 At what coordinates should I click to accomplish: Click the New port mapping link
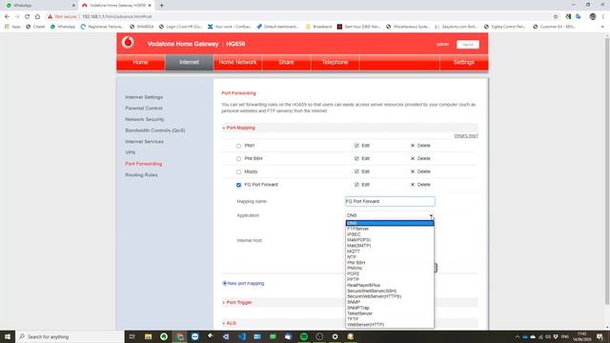click(x=246, y=283)
